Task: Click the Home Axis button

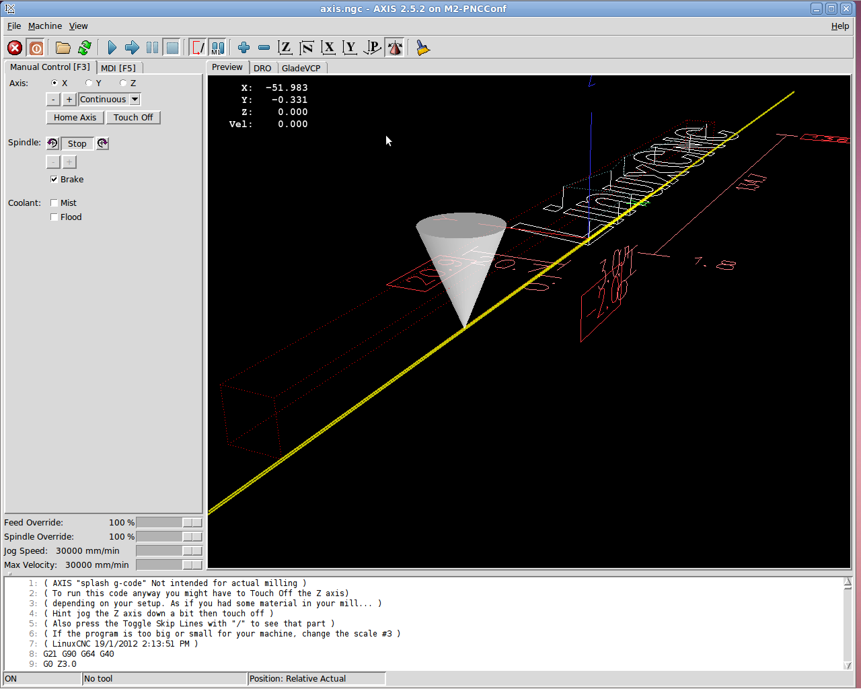Action: 75,118
